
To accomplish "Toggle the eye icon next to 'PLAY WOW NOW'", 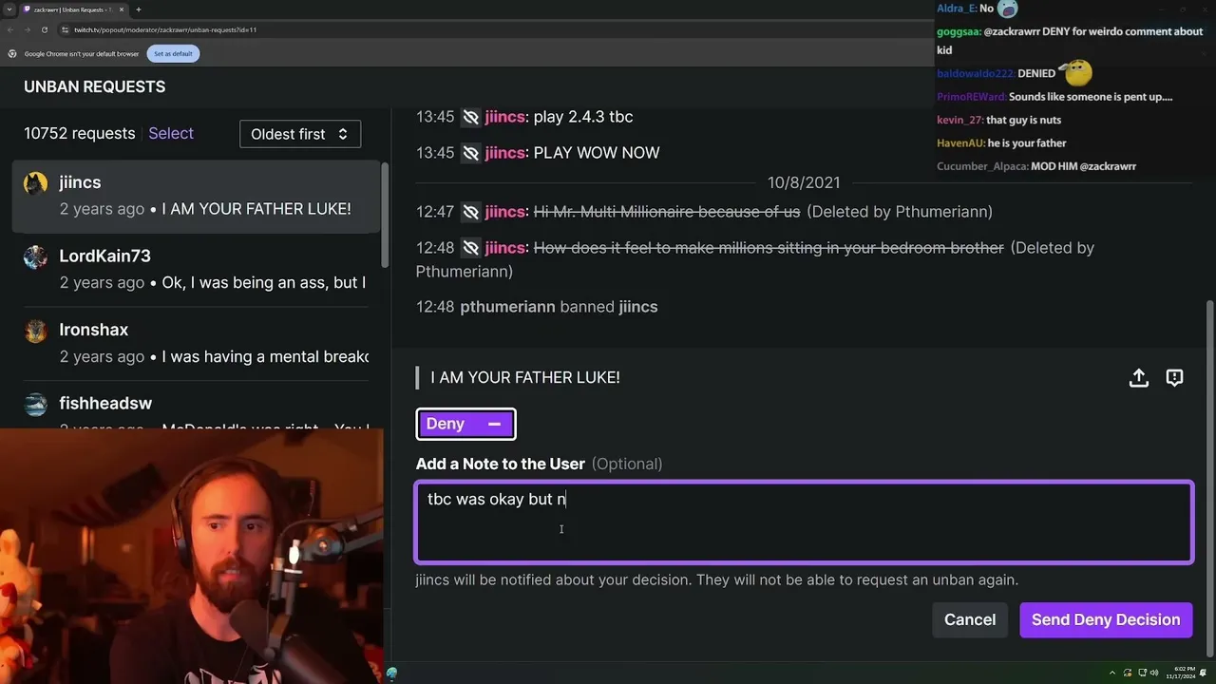I will [x=470, y=153].
